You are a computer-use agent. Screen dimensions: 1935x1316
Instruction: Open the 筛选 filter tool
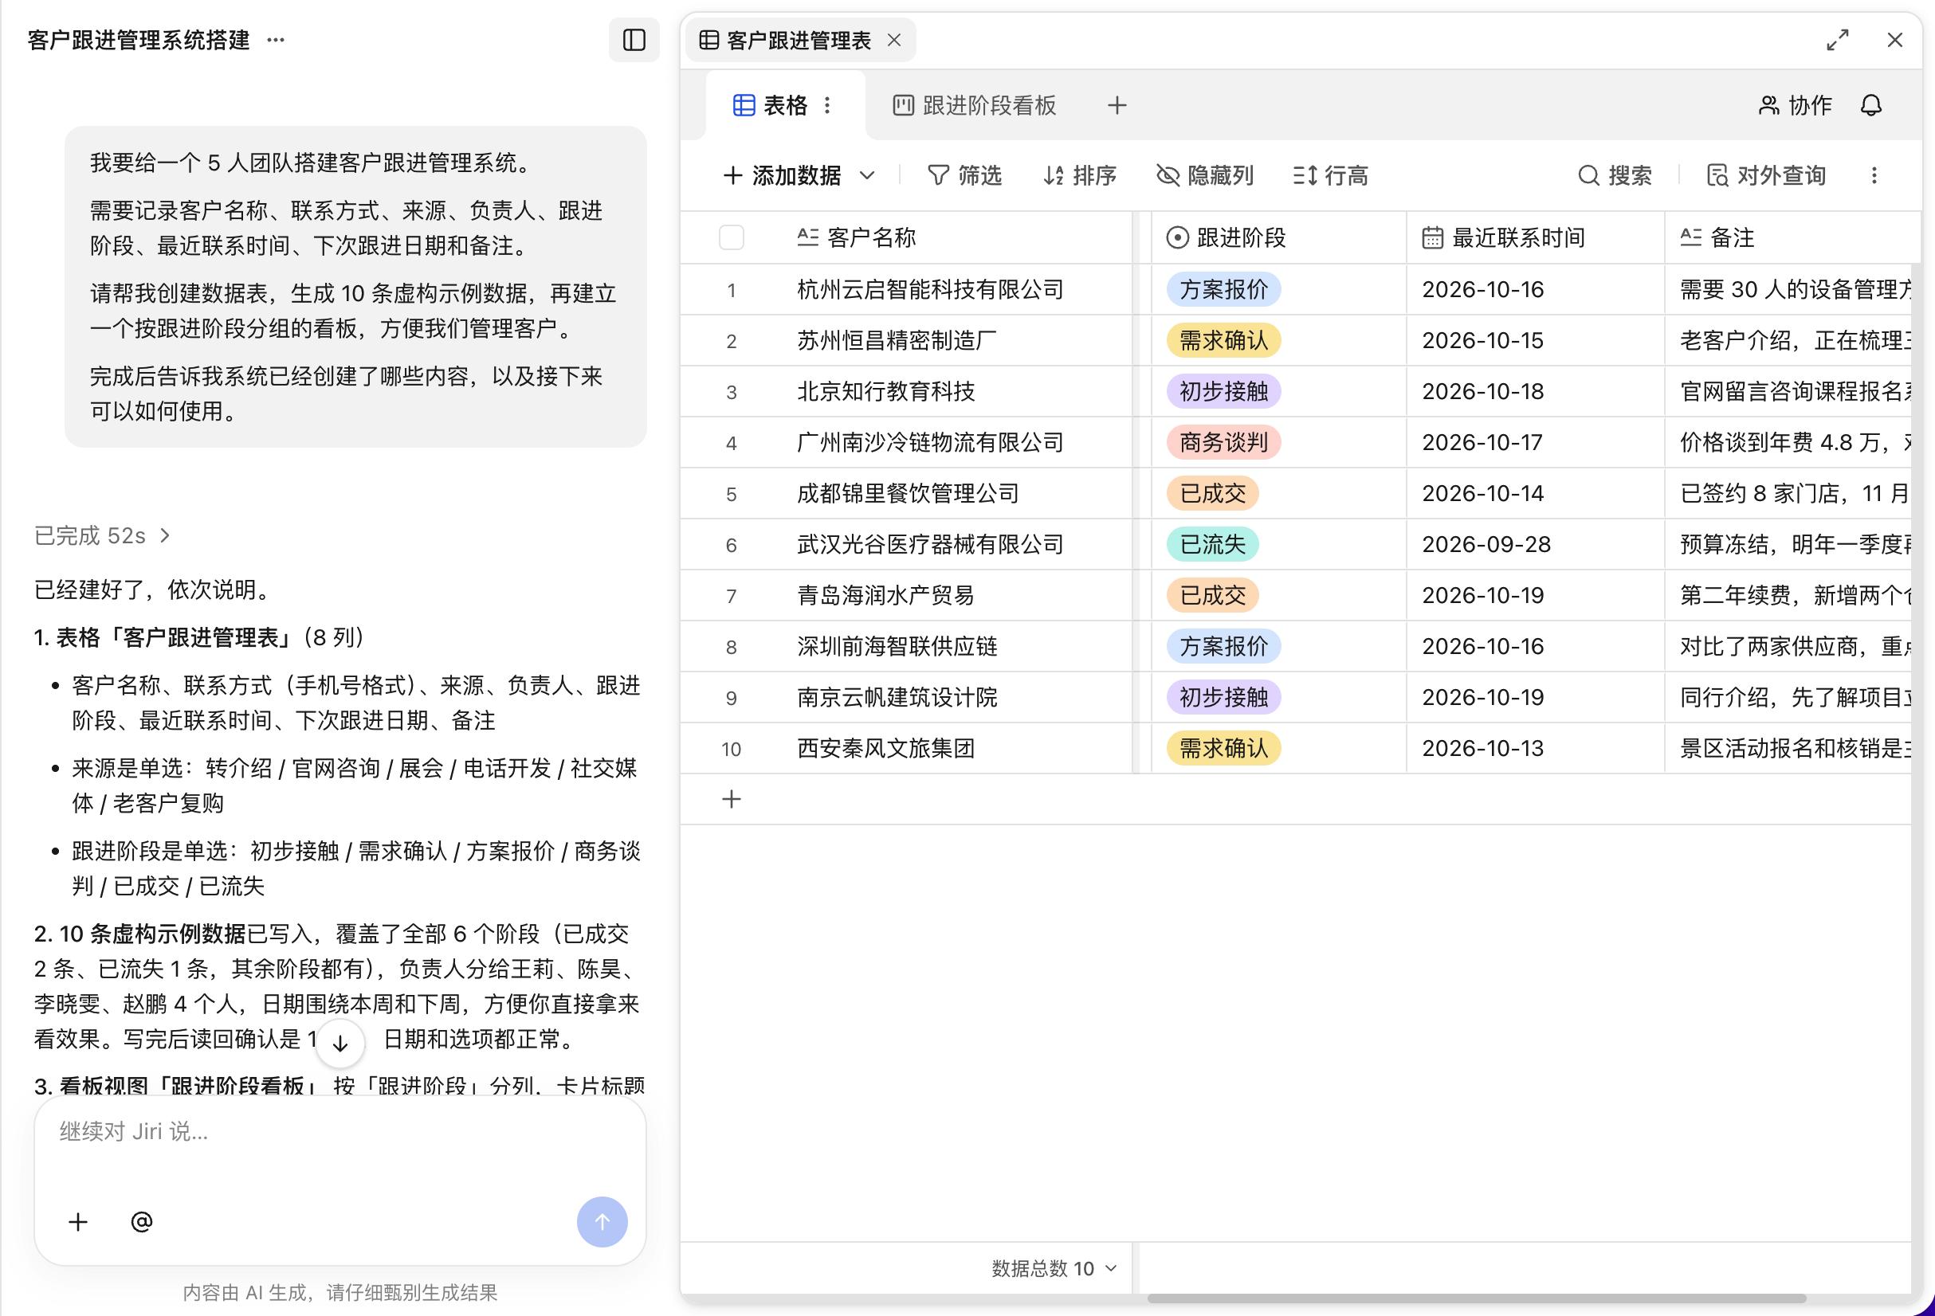[x=964, y=175]
